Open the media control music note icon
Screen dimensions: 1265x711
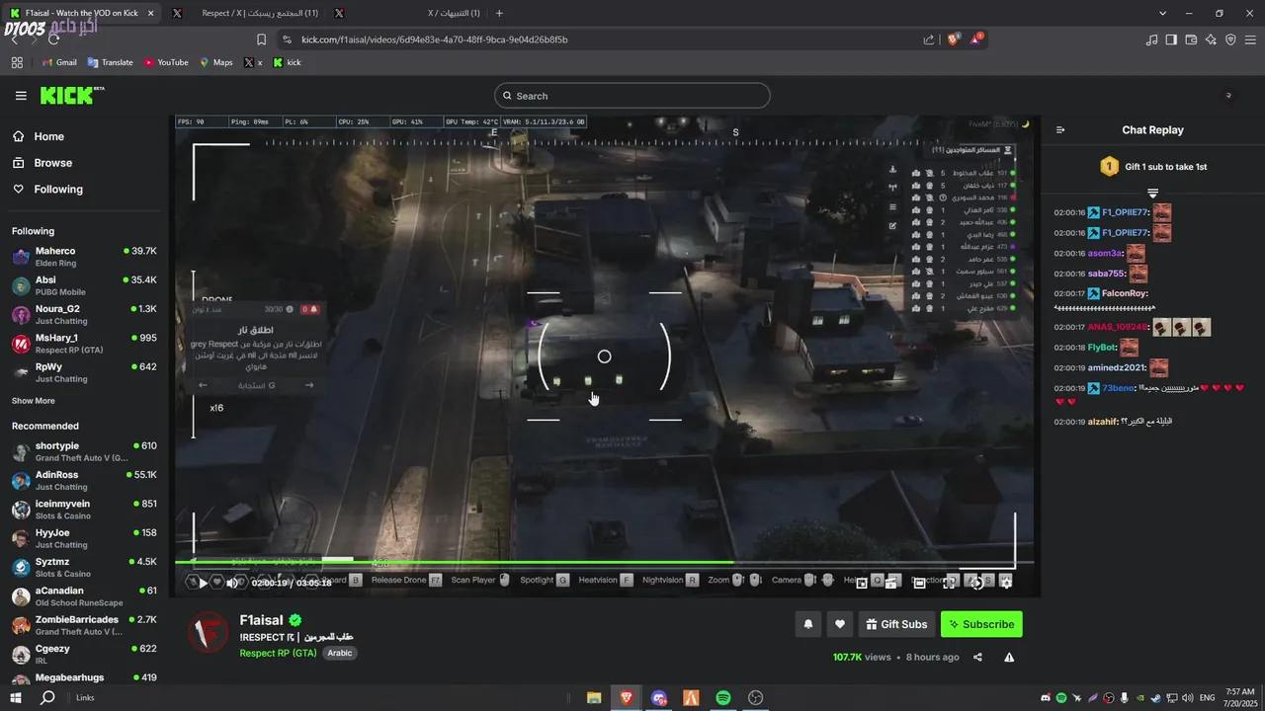1151,39
